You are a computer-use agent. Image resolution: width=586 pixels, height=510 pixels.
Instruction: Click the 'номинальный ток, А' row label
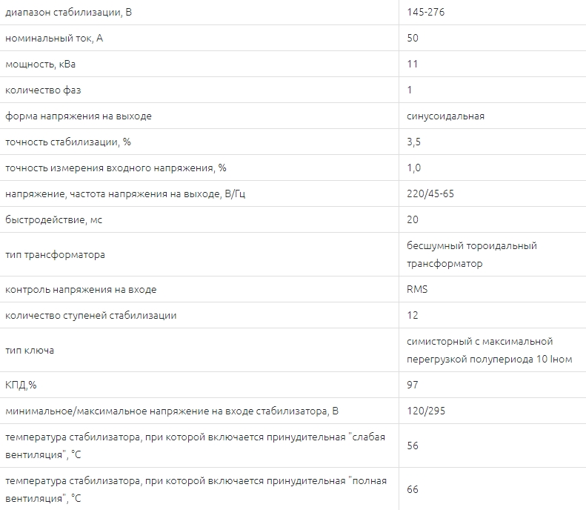[x=54, y=38]
